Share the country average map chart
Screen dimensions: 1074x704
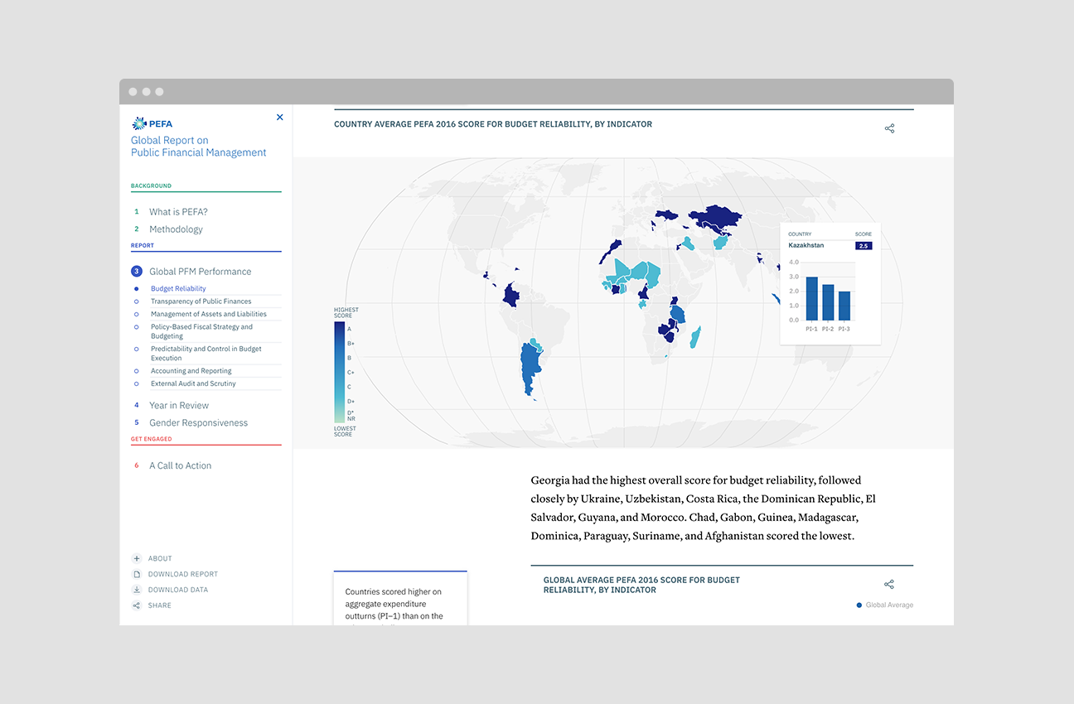click(889, 128)
